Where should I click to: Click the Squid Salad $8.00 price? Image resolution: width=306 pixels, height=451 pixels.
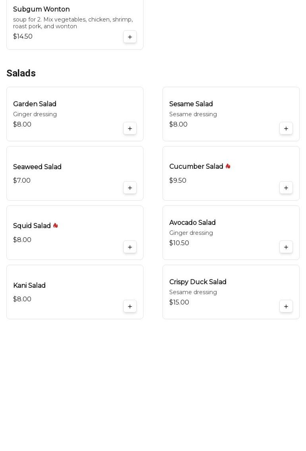pos(22,240)
